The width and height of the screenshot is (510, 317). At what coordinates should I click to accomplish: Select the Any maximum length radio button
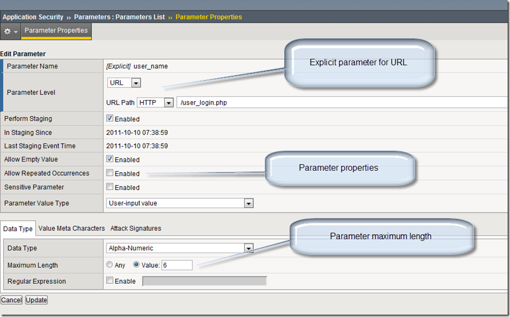pos(110,265)
